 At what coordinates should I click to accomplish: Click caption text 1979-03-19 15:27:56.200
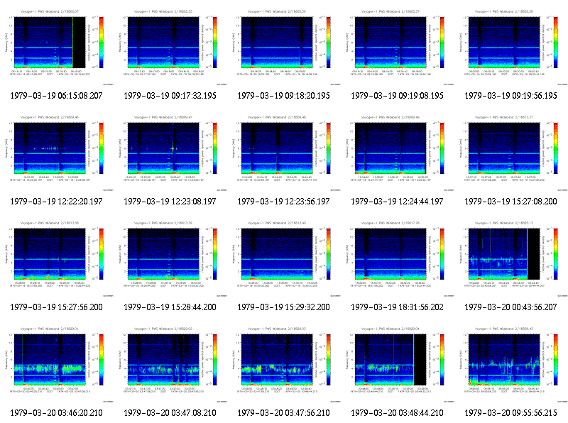click(56, 307)
